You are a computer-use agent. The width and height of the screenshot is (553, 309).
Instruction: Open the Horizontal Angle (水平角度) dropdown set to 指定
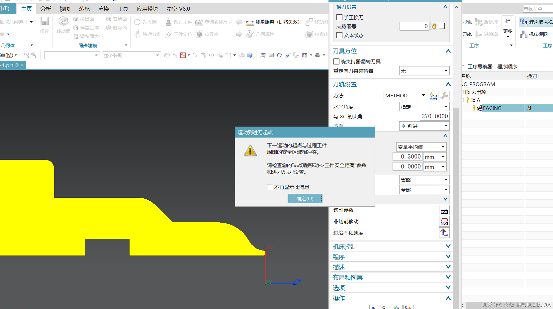pos(424,107)
